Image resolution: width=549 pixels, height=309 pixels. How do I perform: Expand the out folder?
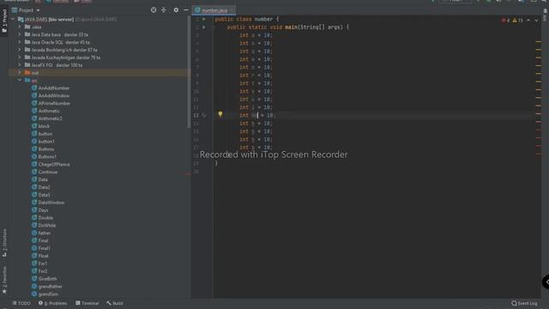click(x=20, y=72)
